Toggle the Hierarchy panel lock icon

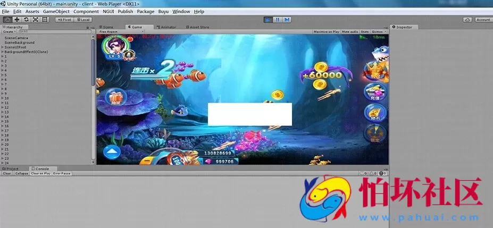(88, 27)
